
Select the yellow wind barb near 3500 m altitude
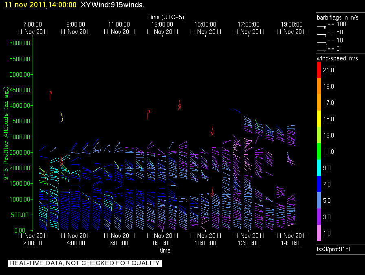(62, 117)
